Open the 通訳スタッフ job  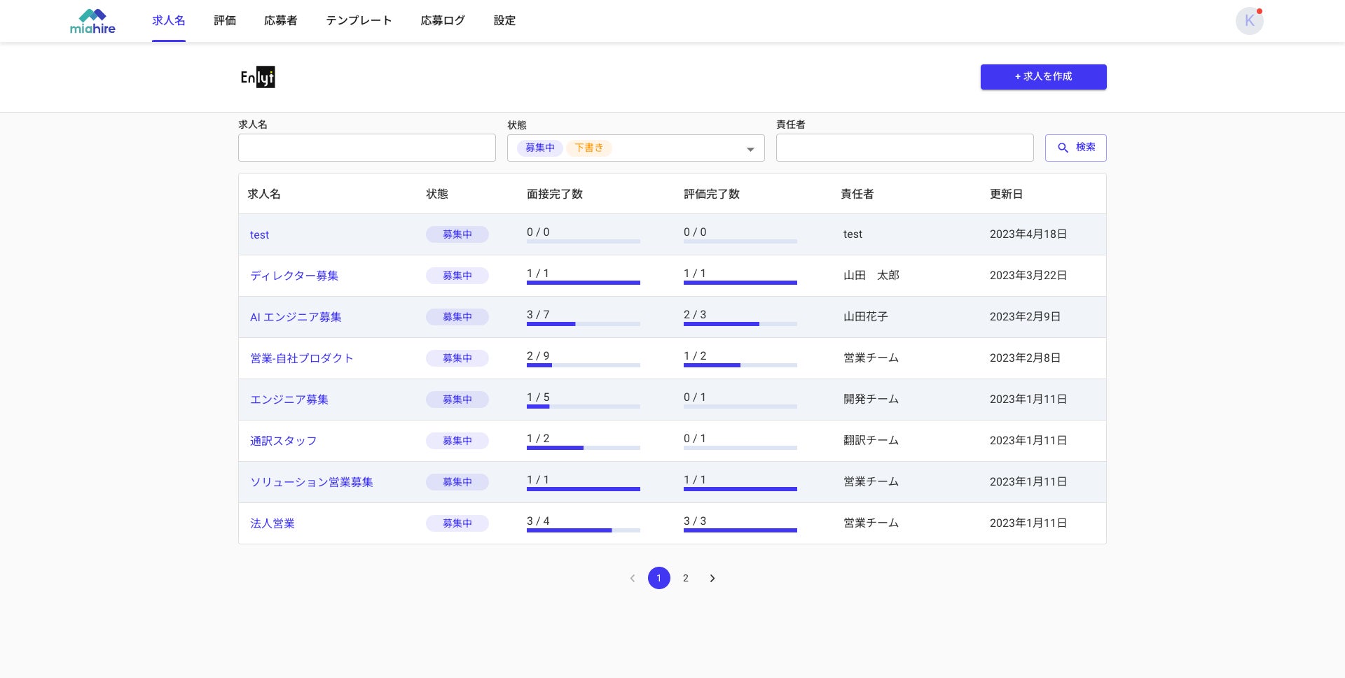pos(284,441)
